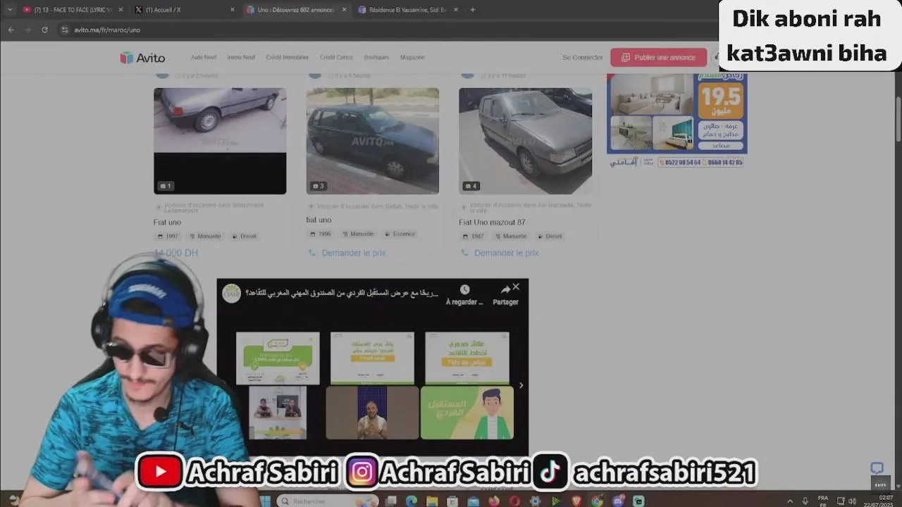Open the first Fiat uno 1997 car photo
This screenshot has height=507, width=902.
coord(220,141)
